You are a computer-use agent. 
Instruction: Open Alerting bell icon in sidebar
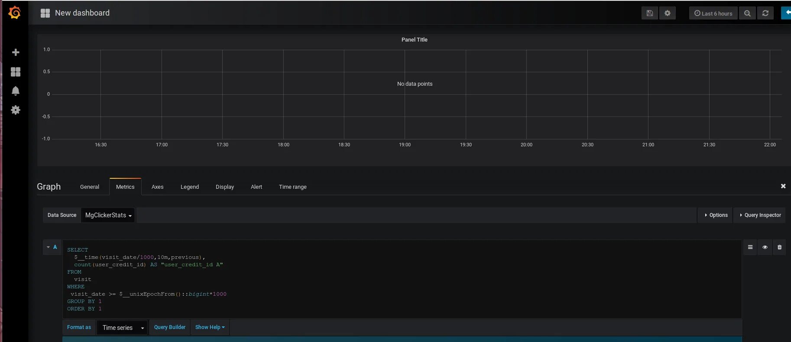coord(16,91)
